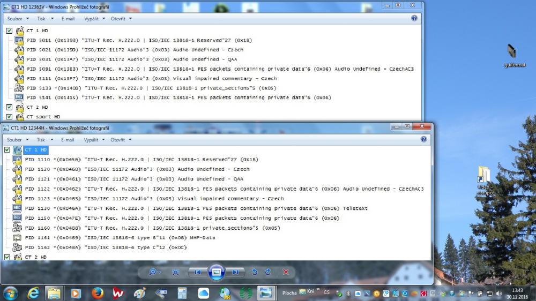
Task: Open Soubor menu in CT1 HD 12344H window
Action: pyautogui.click(x=18, y=140)
